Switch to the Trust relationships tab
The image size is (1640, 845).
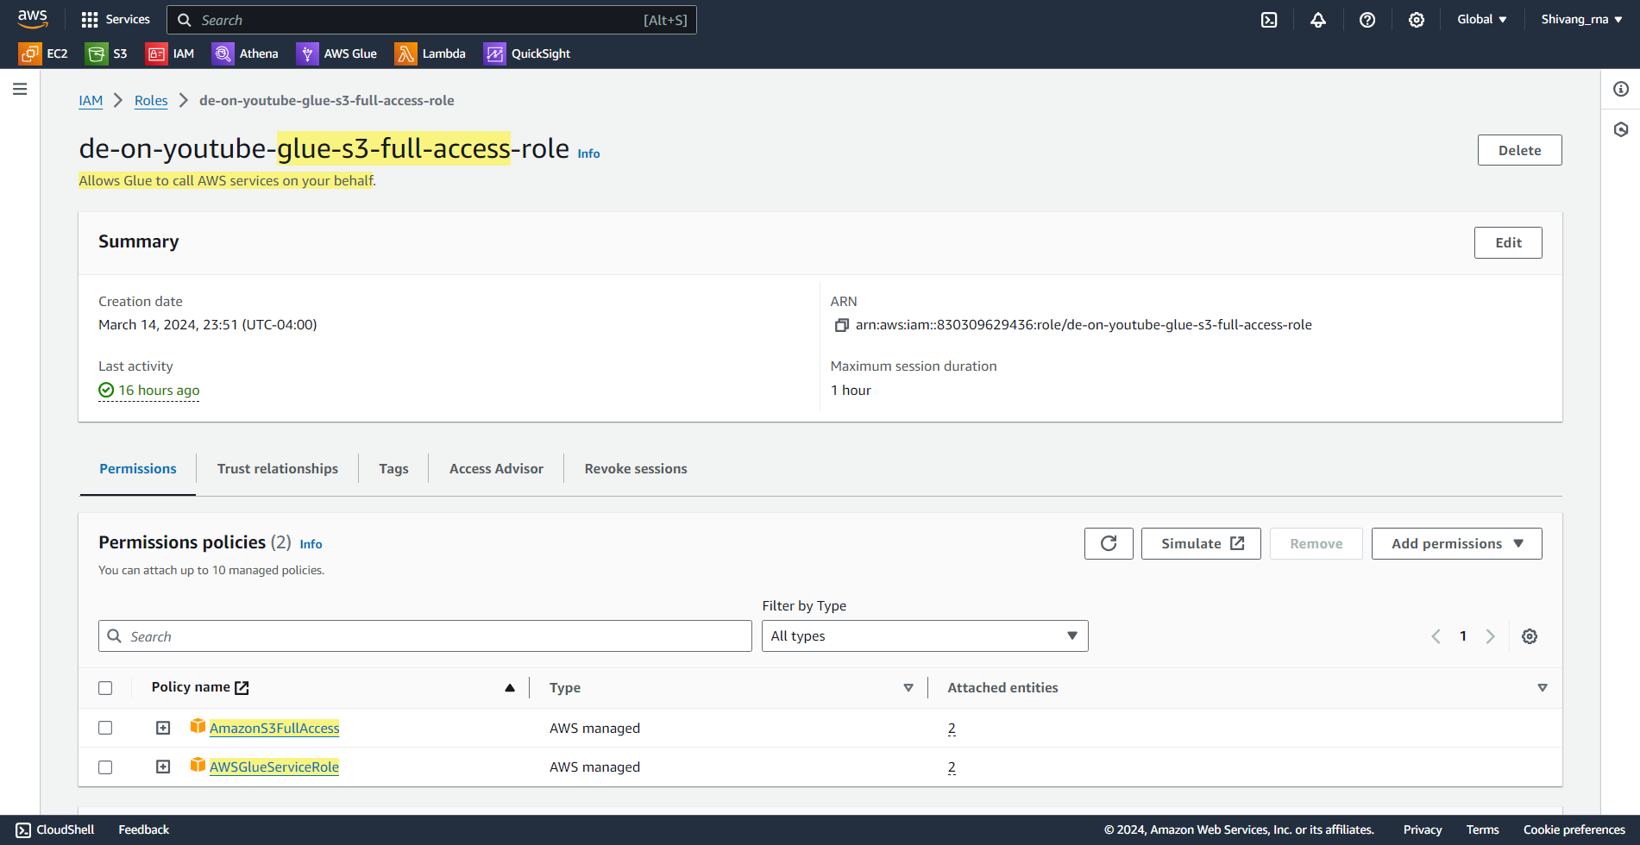[x=278, y=469]
